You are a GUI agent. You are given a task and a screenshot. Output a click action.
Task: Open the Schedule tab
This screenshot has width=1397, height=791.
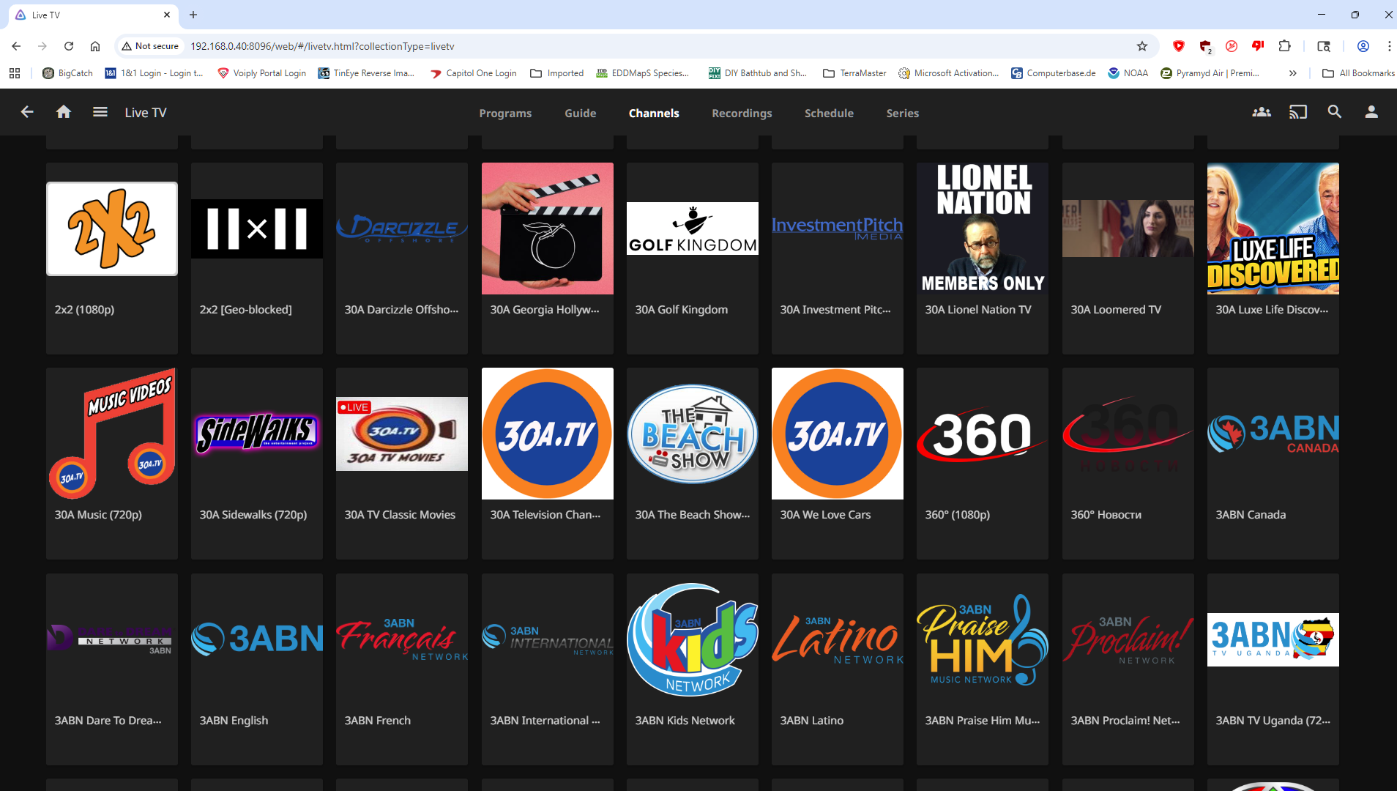click(x=829, y=113)
